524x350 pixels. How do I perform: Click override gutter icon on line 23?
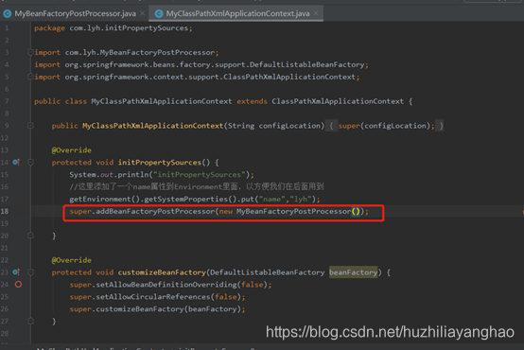16,272
